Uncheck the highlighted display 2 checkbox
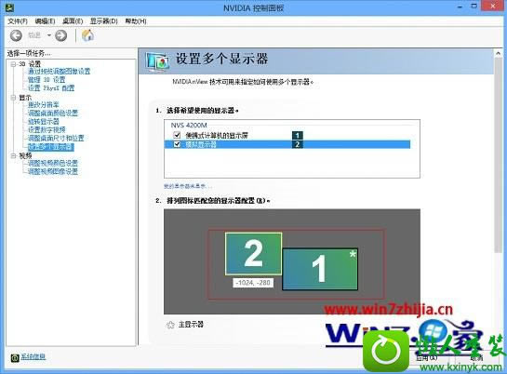This screenshot has width=507, height=374. click(x=177, y=144)
